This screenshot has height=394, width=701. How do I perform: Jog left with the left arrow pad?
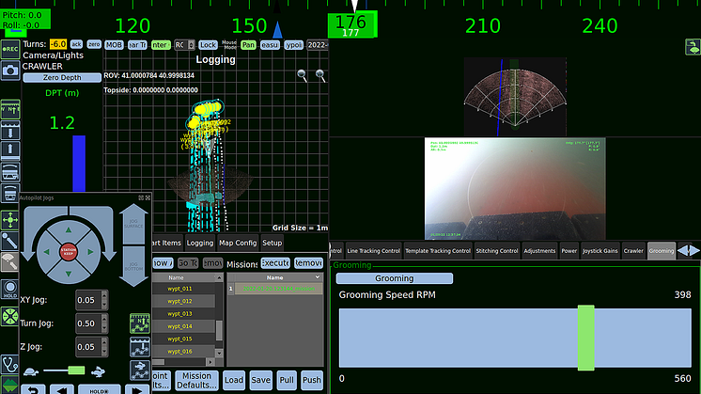(x=46, y=252)
